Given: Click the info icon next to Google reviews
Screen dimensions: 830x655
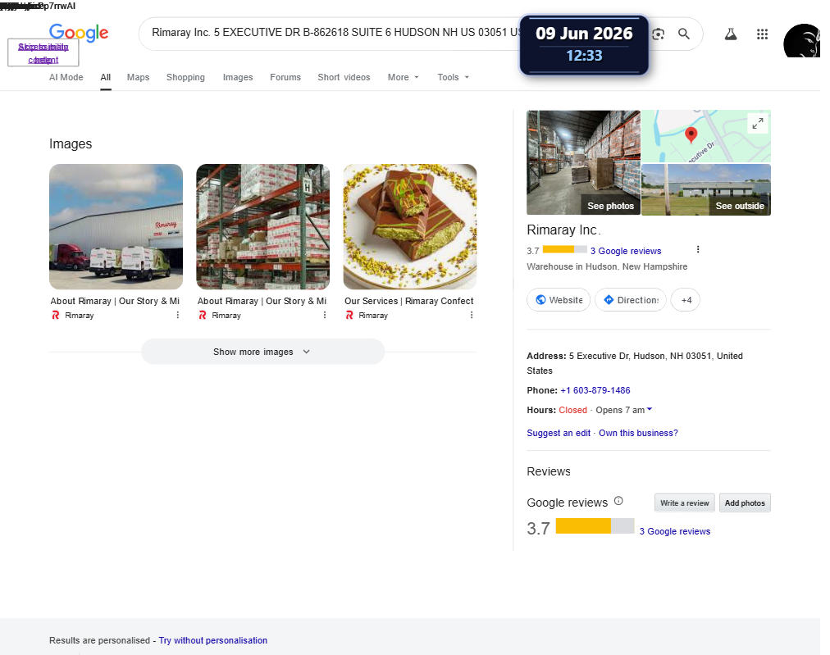Looking at the screenshot, I should 618,501.
